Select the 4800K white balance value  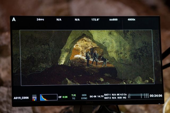pyautogui.click(x=131, y=20)
